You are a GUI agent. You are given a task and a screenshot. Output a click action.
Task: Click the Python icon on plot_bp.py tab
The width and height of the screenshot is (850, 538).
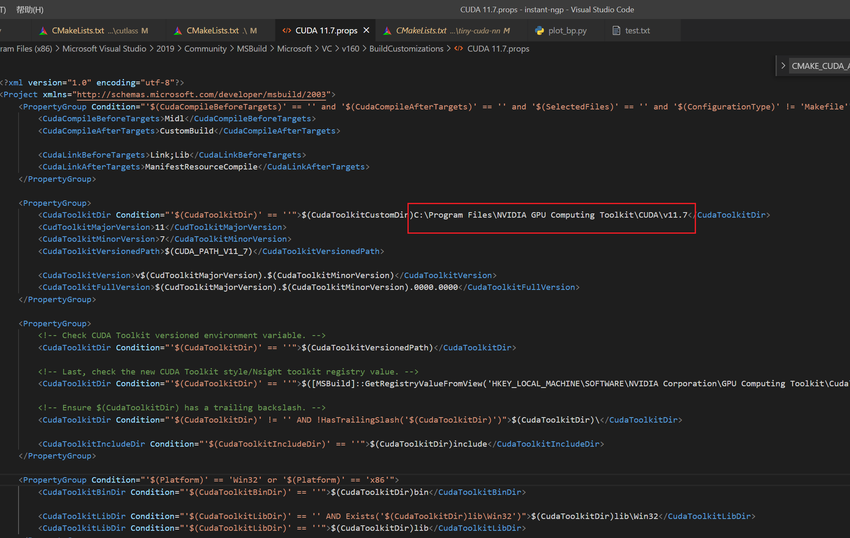539,30
